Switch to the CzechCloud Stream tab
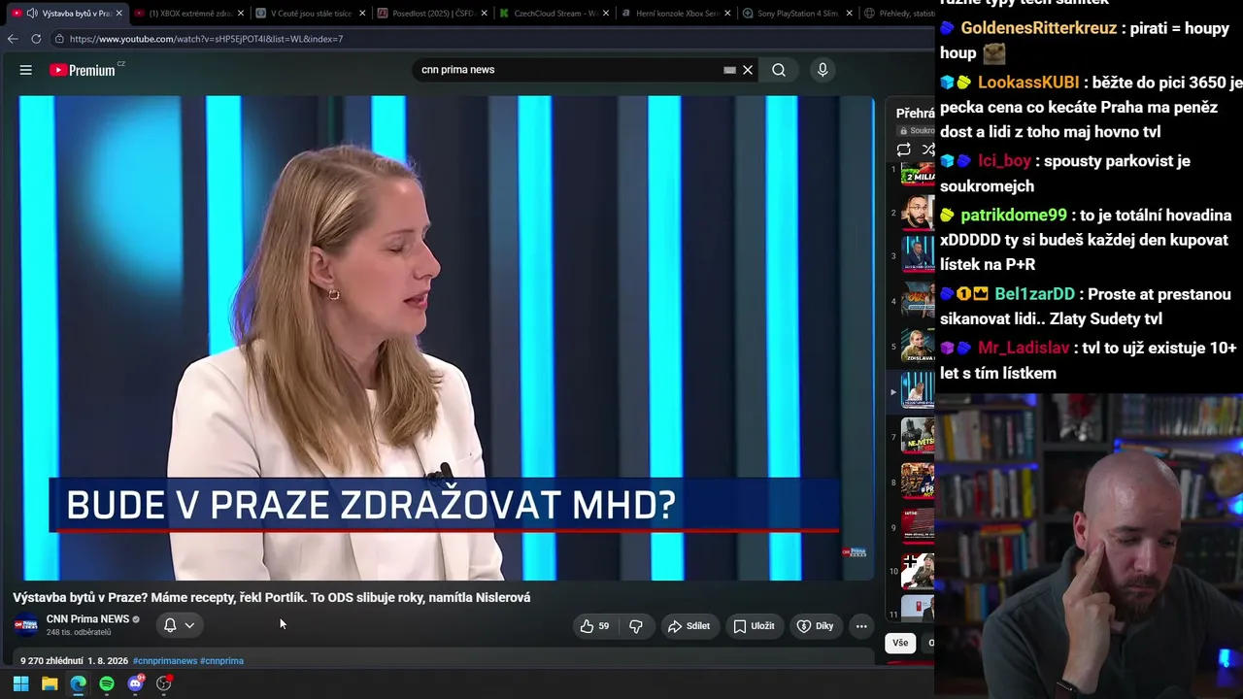The width and height of the screenshot is (1243, 699). coord(555,14)
